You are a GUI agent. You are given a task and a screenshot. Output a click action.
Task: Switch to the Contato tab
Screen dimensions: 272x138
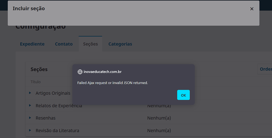[x=64, y=44]
